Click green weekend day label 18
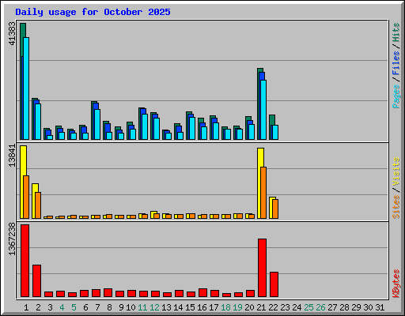The width and height of the screenshot is (405, 316). [225, 307]
